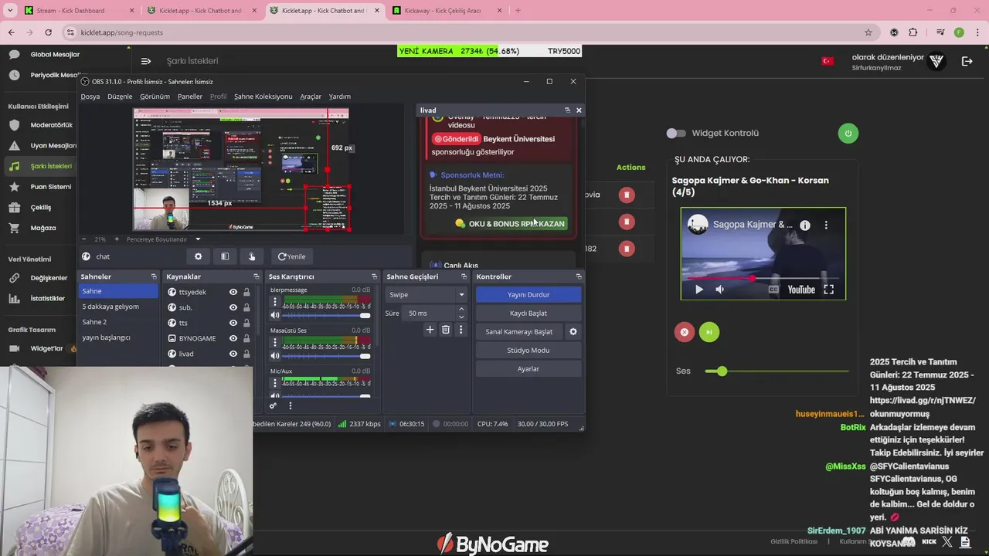Open the Swipe transition dropdown
989x556 pixels.
click(427, 294)
